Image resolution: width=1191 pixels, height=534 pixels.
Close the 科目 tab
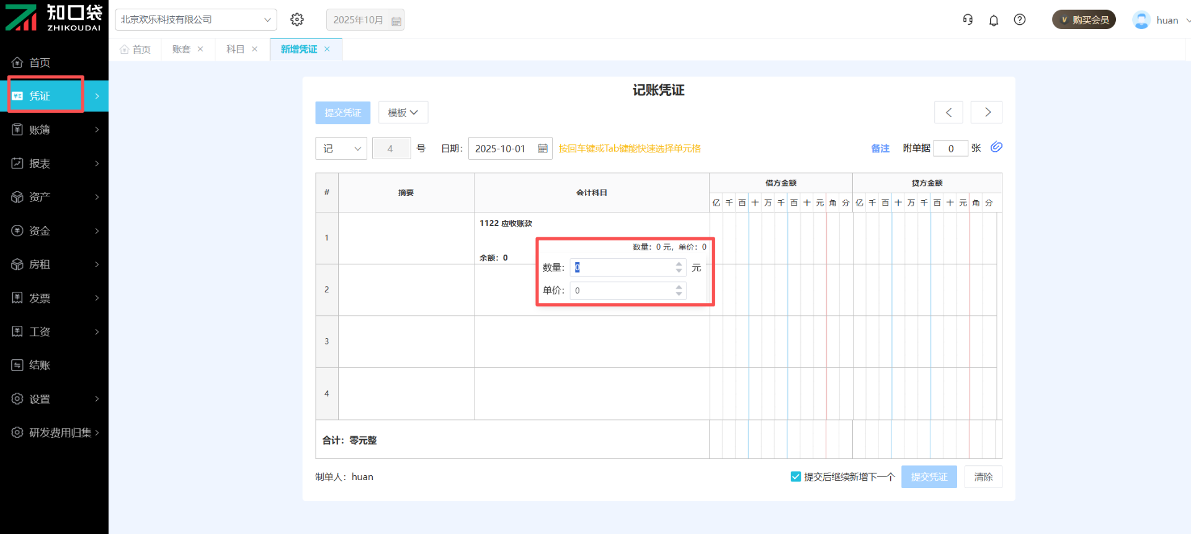[255, 50]
